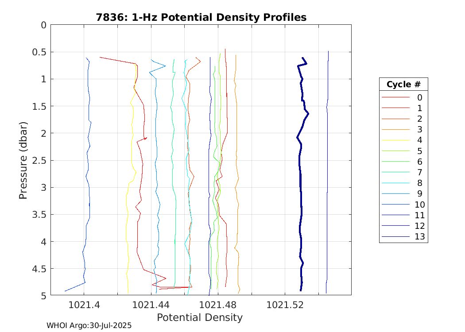Click the 'Potential Density' x-axis label
The width and height of the screenshot is (465, 332).
[200, 317]
